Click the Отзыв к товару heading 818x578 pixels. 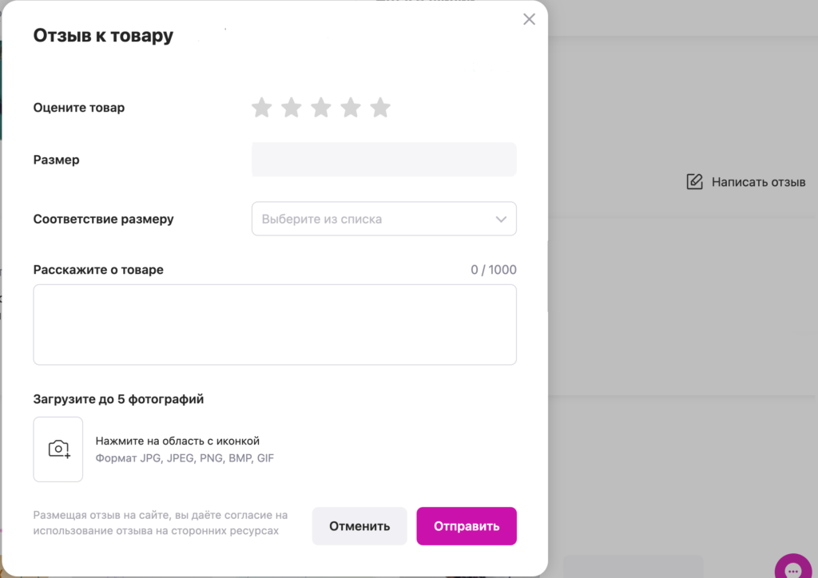click(x=103, y=35)
